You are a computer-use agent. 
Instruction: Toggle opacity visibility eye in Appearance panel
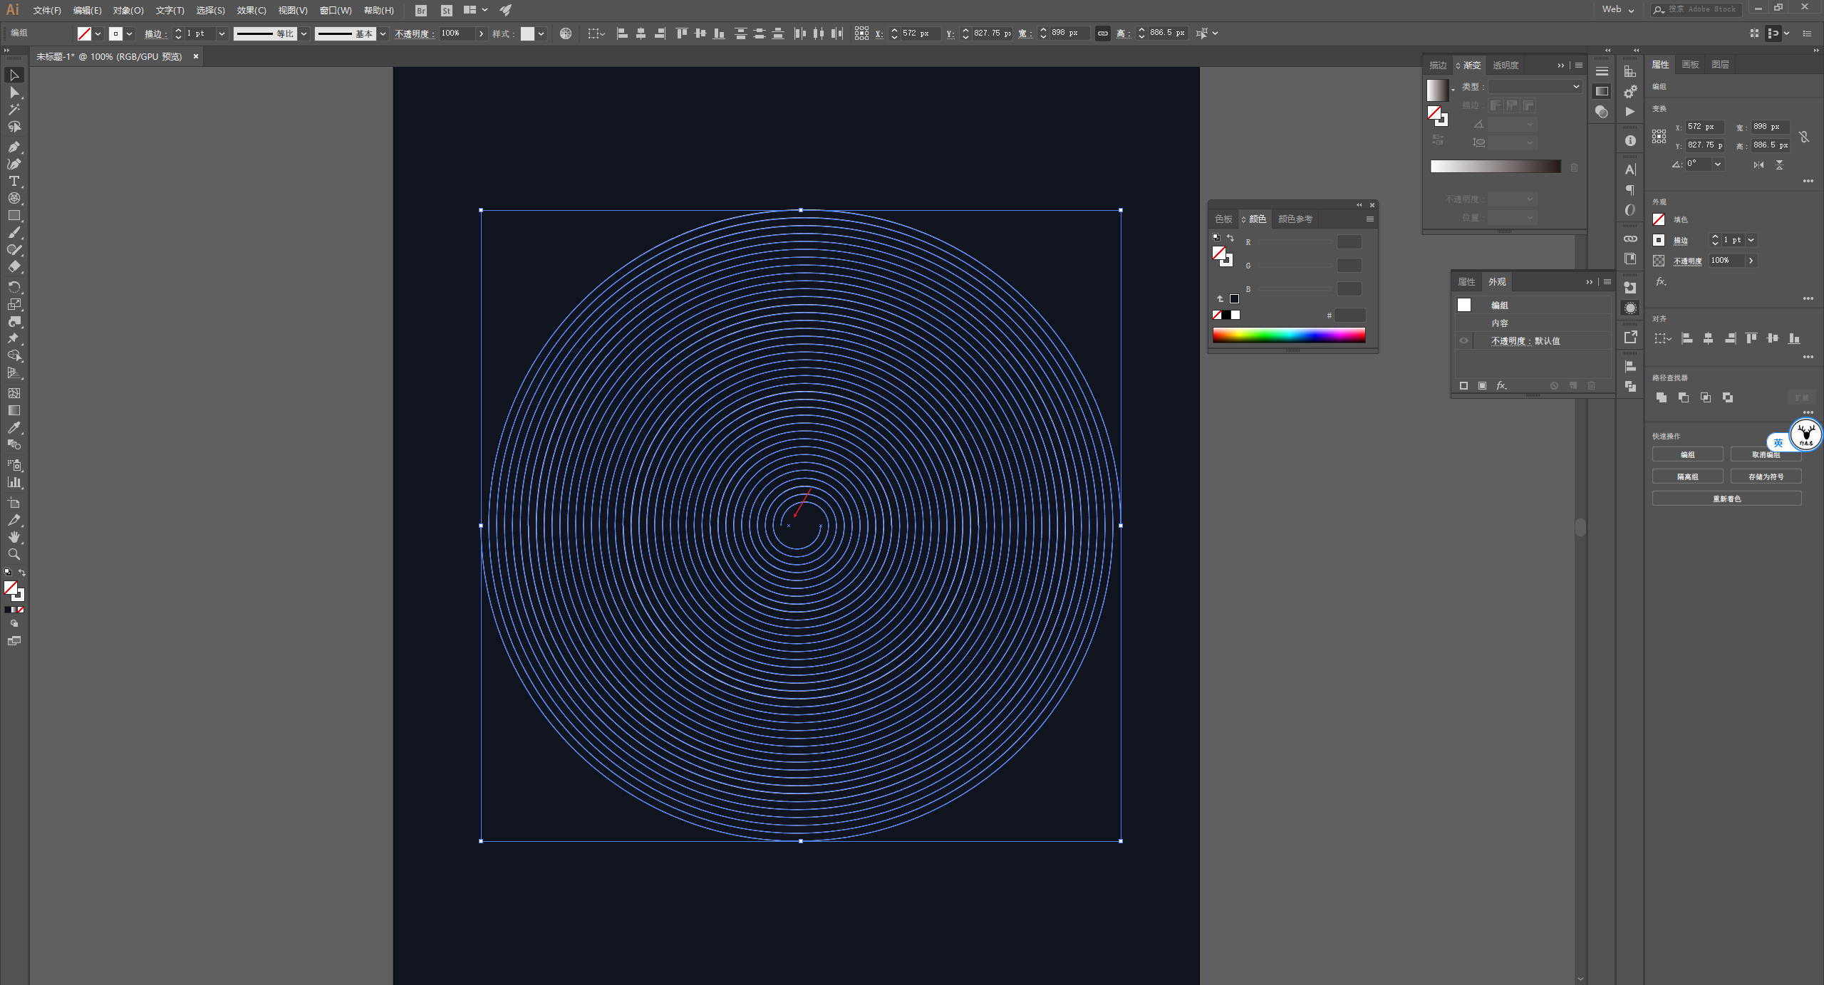[1463, 341]
